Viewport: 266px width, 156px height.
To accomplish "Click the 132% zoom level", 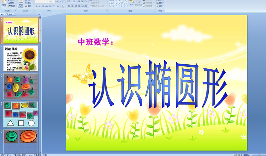I will coord(246,155).
